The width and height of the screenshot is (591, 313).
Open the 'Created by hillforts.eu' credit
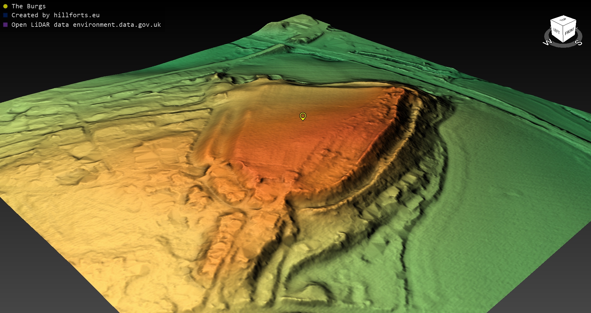coord(55,15)
